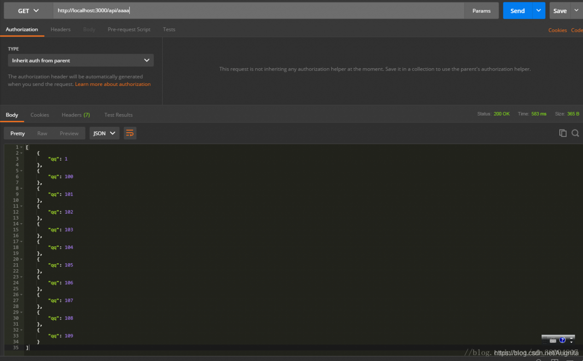The height and width of the screenshot is (361, 583).
Task: Click the 200 OK status value
Action: [x=501, y=114]
